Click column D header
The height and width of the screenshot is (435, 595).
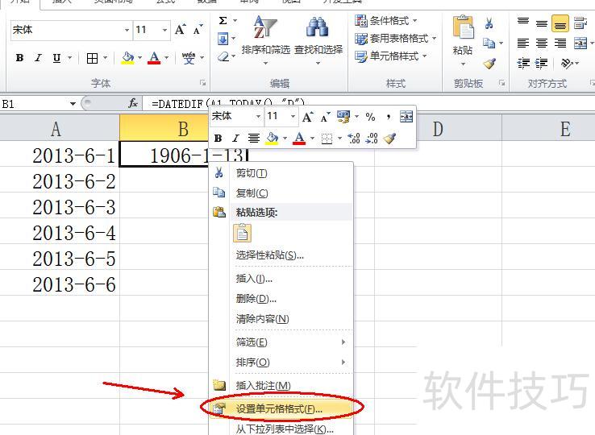coord(438,129)
